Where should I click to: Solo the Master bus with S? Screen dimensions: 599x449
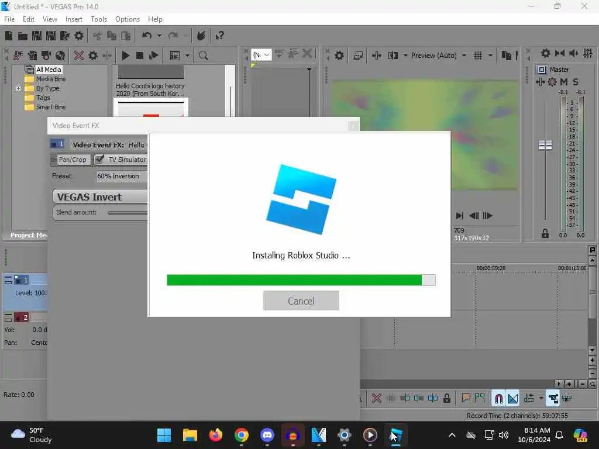pos(576,82)
